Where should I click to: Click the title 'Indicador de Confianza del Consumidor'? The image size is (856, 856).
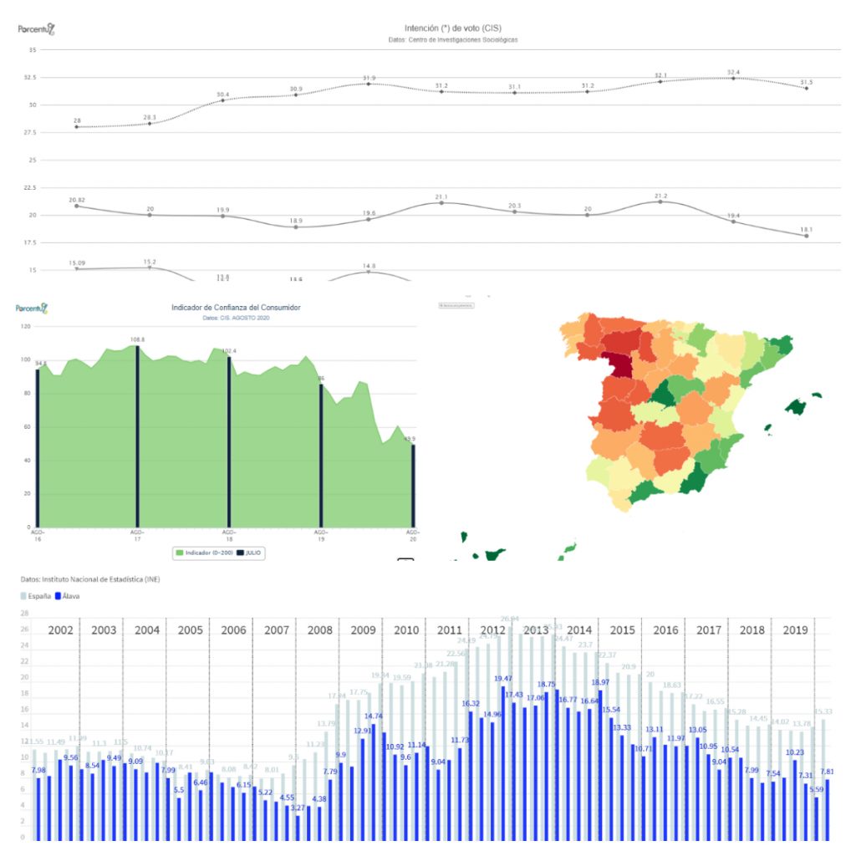coord(236,308)
